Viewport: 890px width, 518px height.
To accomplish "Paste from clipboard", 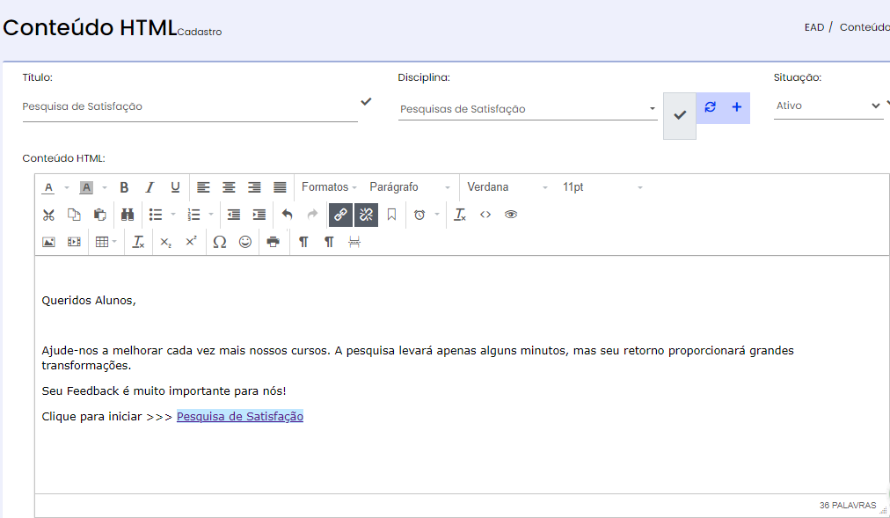I will 99,215.
